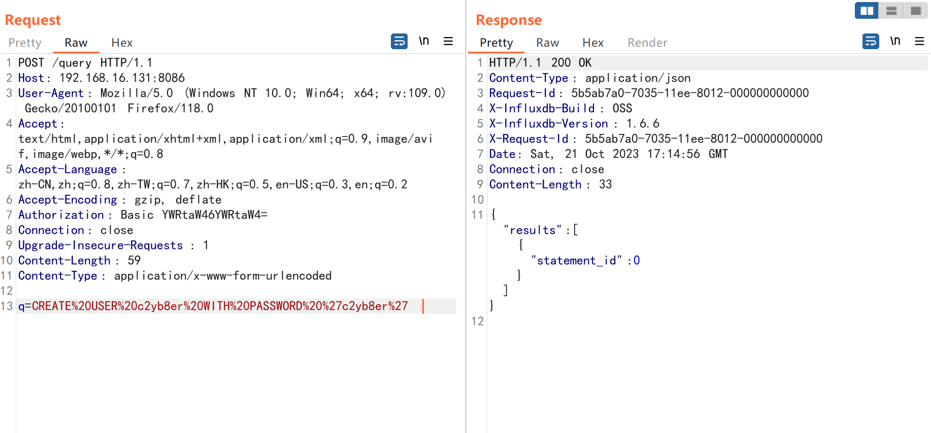Toggle word wrap in the Request panel
Image resolution: width=931 pixels, height=433 pixels.
(399, 41)
